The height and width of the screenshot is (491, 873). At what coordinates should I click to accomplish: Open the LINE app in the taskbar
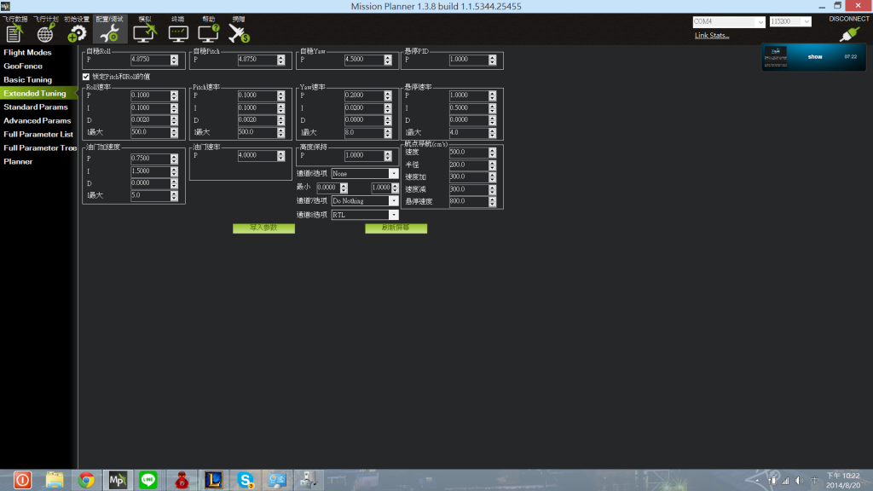tap(148, 480)
